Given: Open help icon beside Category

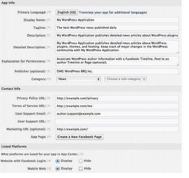Looking at the screenshot, I should click(x=49, y=79).
